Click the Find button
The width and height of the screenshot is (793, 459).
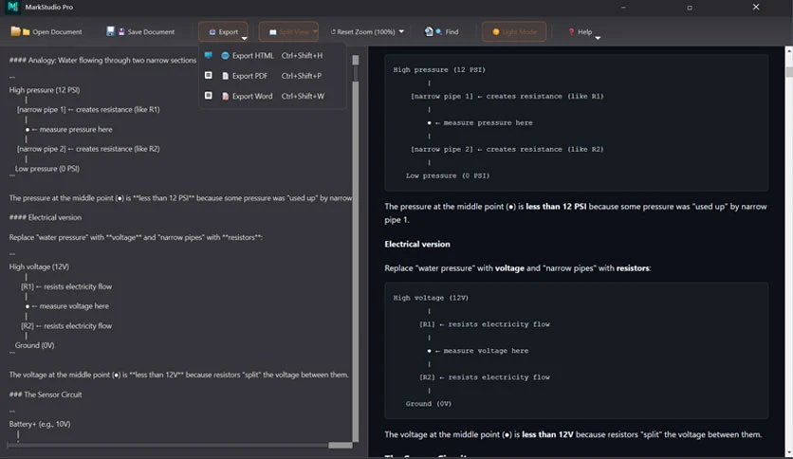coord(441,32)
